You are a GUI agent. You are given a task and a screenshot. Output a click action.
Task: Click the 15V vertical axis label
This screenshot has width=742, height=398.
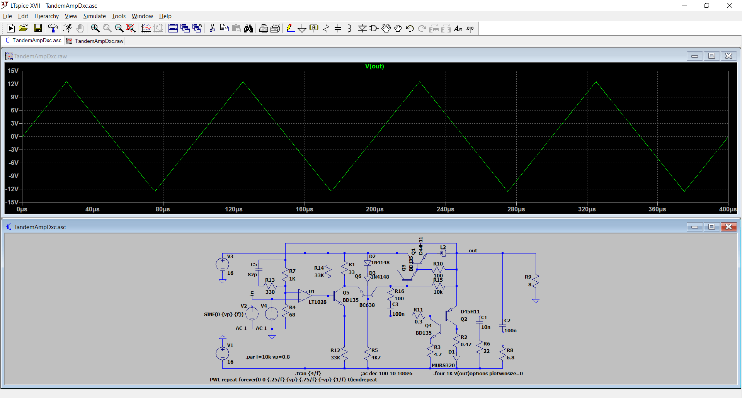(x=13, y=71)
